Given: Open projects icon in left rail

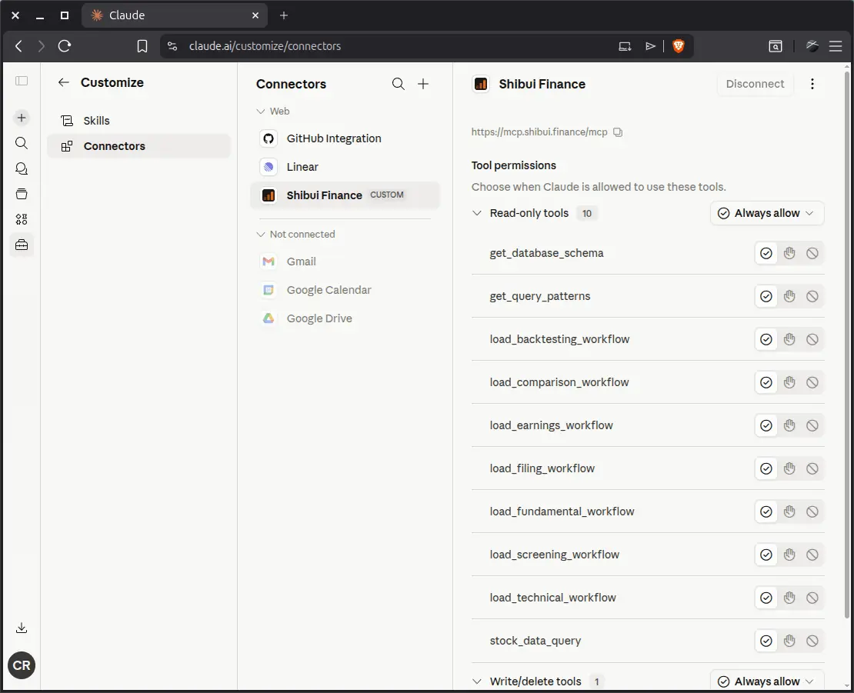Looking at the screenshot, I should coord(22,194).
